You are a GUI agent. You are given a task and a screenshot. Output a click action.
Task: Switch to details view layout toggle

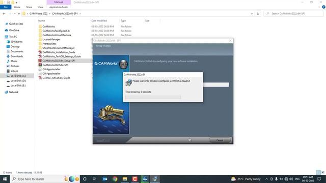coord(318,172)
